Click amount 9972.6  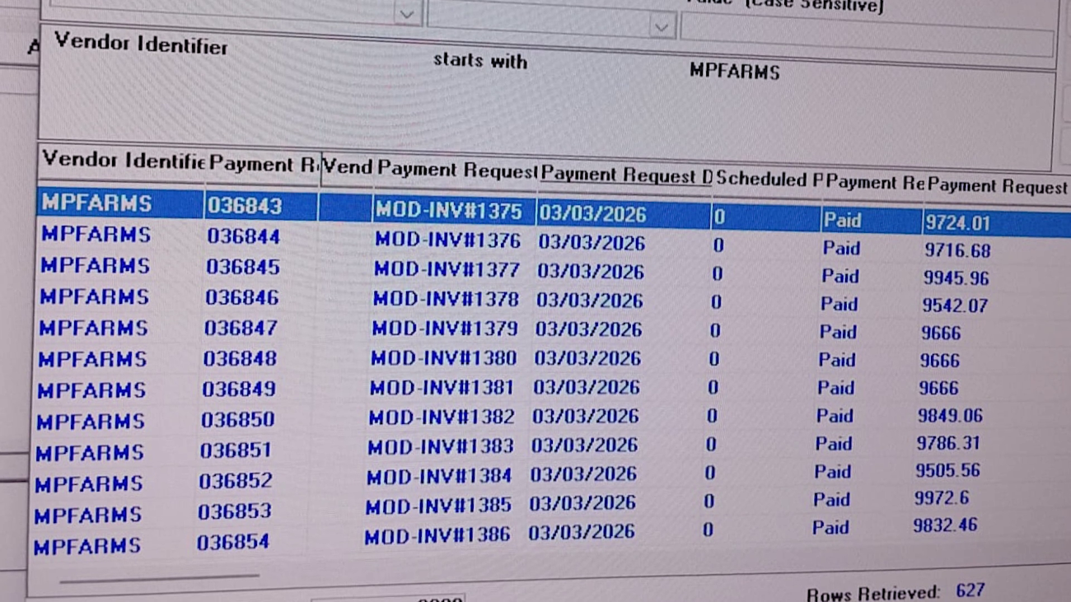pyautogui.click(x=942, y=498)
